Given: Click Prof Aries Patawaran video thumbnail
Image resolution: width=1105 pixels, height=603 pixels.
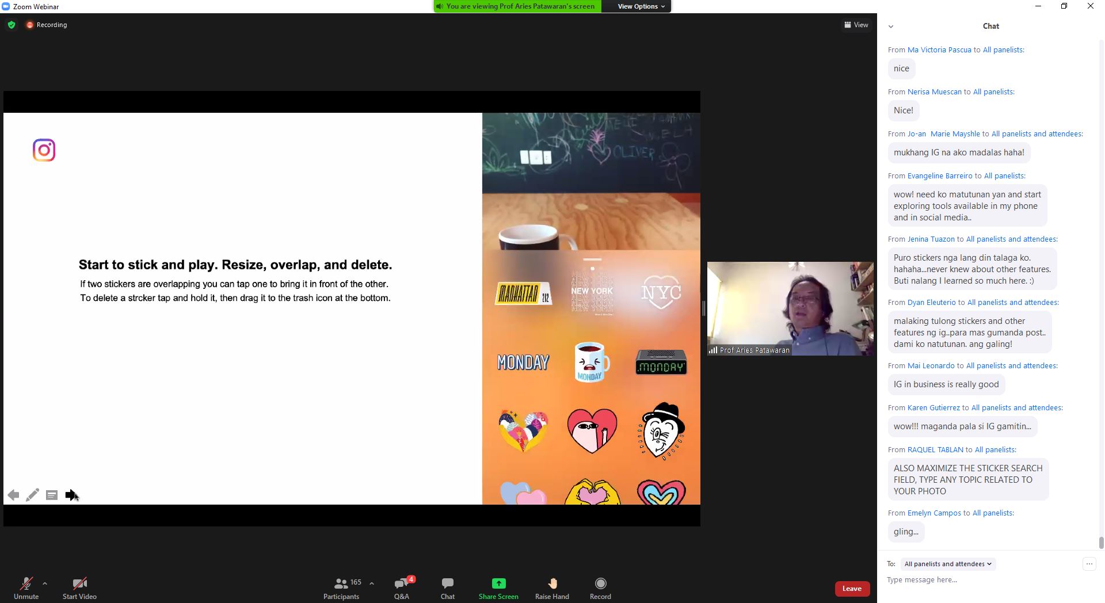Looking at the screenshot, I should pos(790,308).
